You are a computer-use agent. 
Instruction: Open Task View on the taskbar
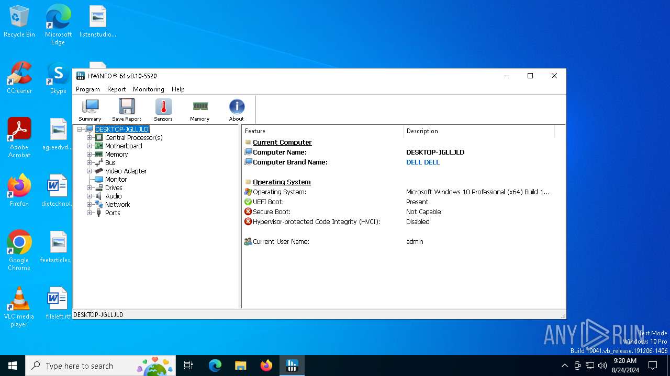pyautogui.click(x=188, y=366)
